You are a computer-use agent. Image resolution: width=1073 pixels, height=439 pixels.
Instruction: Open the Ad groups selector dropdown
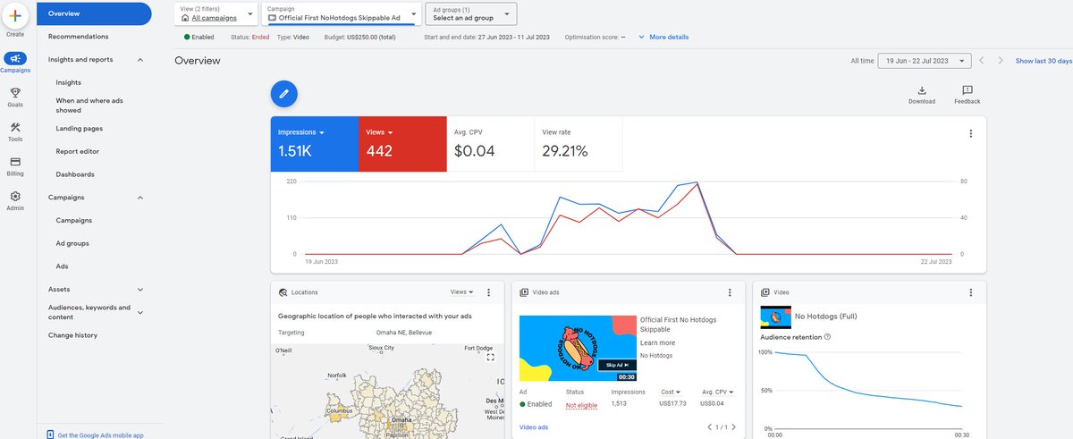click(x=469, y=13)
